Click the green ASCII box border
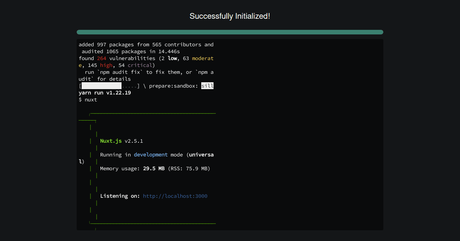The width and height of the screenshot is (460, 241). 153,113
